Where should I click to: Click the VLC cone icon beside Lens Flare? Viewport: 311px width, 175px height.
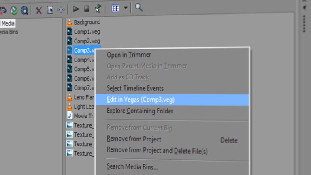pyautogui.click(x=70, y=97)
